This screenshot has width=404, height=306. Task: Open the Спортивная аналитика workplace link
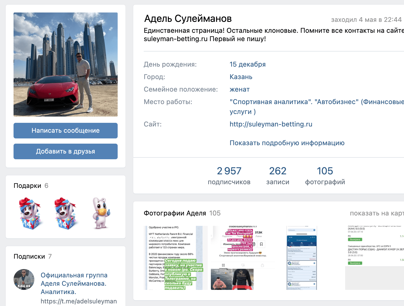pos(317,107)
